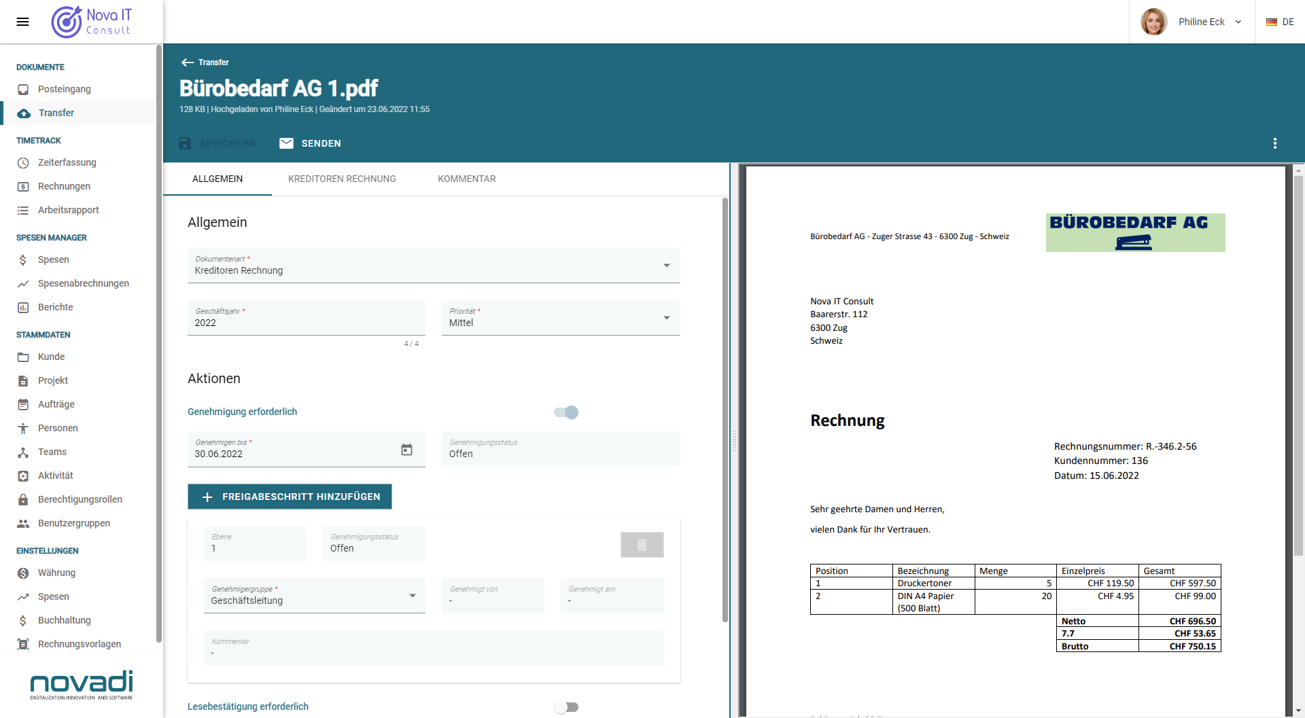The height and width of the screenshot is (718, 1305).
Task: Click the Genehmigung erforderlich label
Action: [x=242, y=412]
